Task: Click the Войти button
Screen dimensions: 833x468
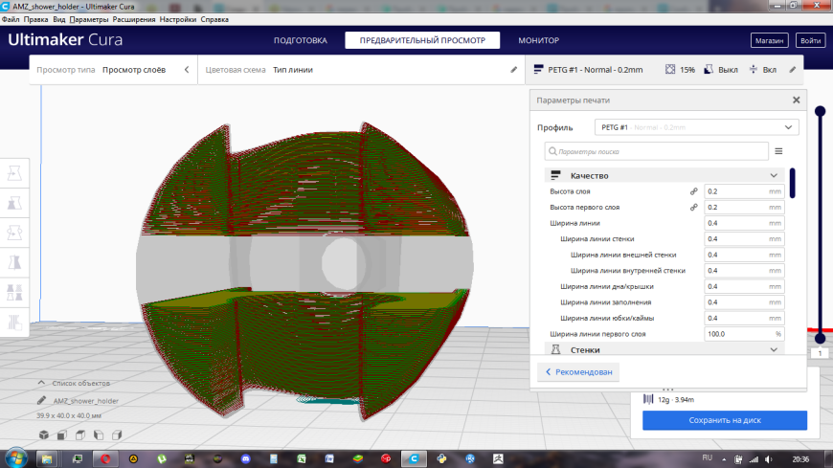Action: 810,40
